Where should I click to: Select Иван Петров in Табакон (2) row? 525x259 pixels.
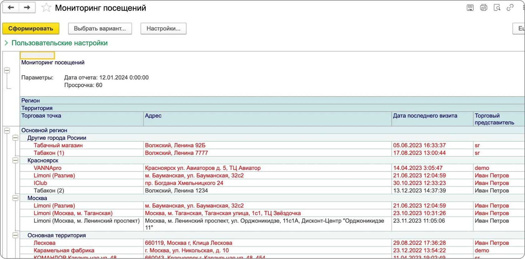[492, 190]
